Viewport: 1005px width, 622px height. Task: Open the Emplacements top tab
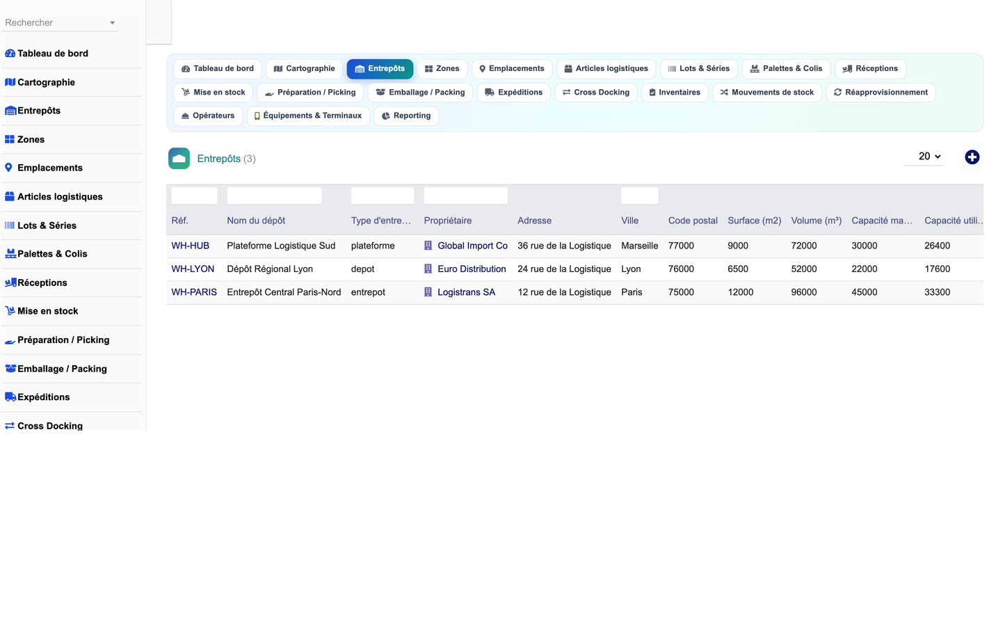coord(512,69)
